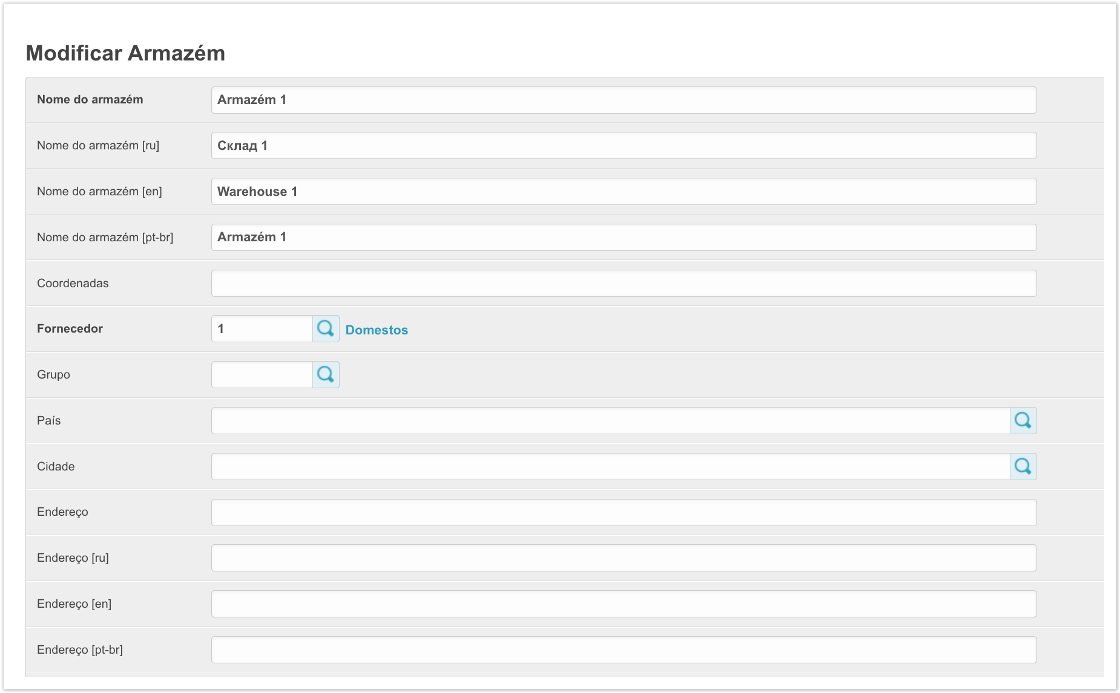This screenshot has width=1120, height=693.
Task: Click the Nome do armazém input field
Action: pyautogui.click(x=624, y=100)
